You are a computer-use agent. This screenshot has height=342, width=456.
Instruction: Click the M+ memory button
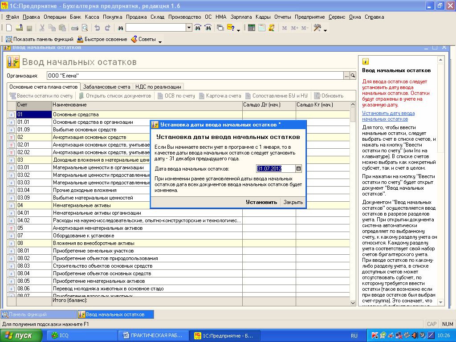click(295, 28)
